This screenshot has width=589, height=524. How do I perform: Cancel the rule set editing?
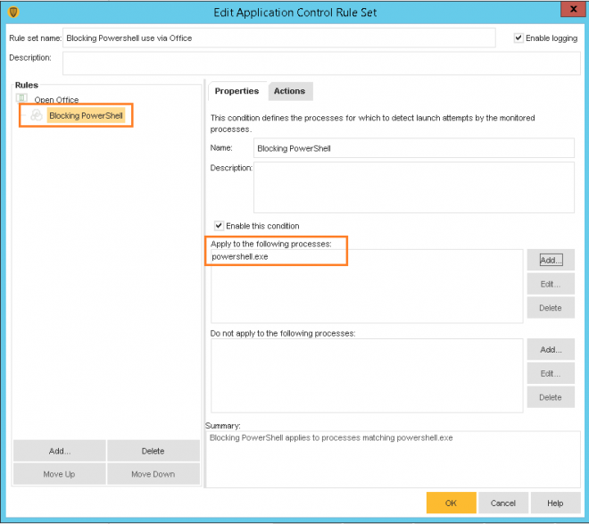click(x=503, y=503)
